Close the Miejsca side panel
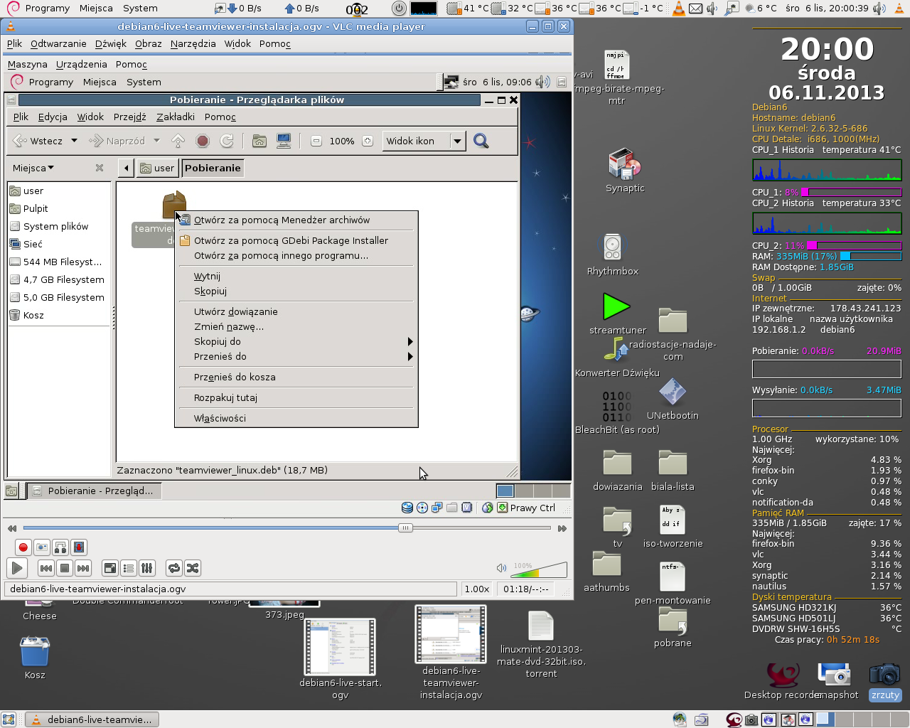Screen dimensions: 910x728 [100, 168]
